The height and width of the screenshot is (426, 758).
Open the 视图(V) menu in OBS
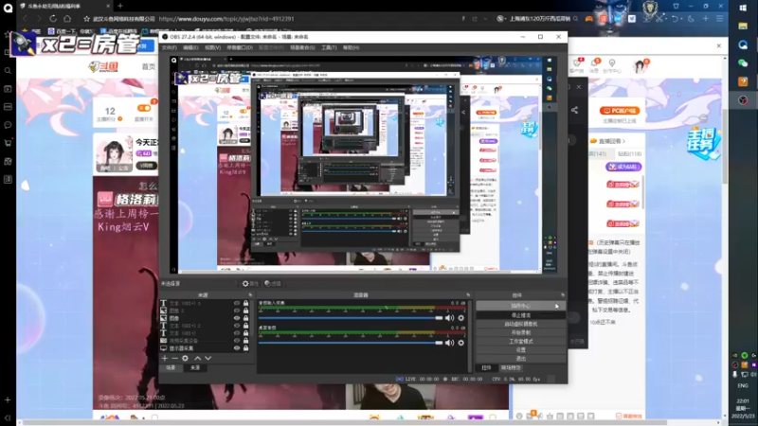point(212,48)
